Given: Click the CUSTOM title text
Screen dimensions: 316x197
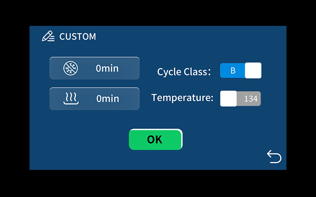Looking at the screenshot, I should pos(78,36).
